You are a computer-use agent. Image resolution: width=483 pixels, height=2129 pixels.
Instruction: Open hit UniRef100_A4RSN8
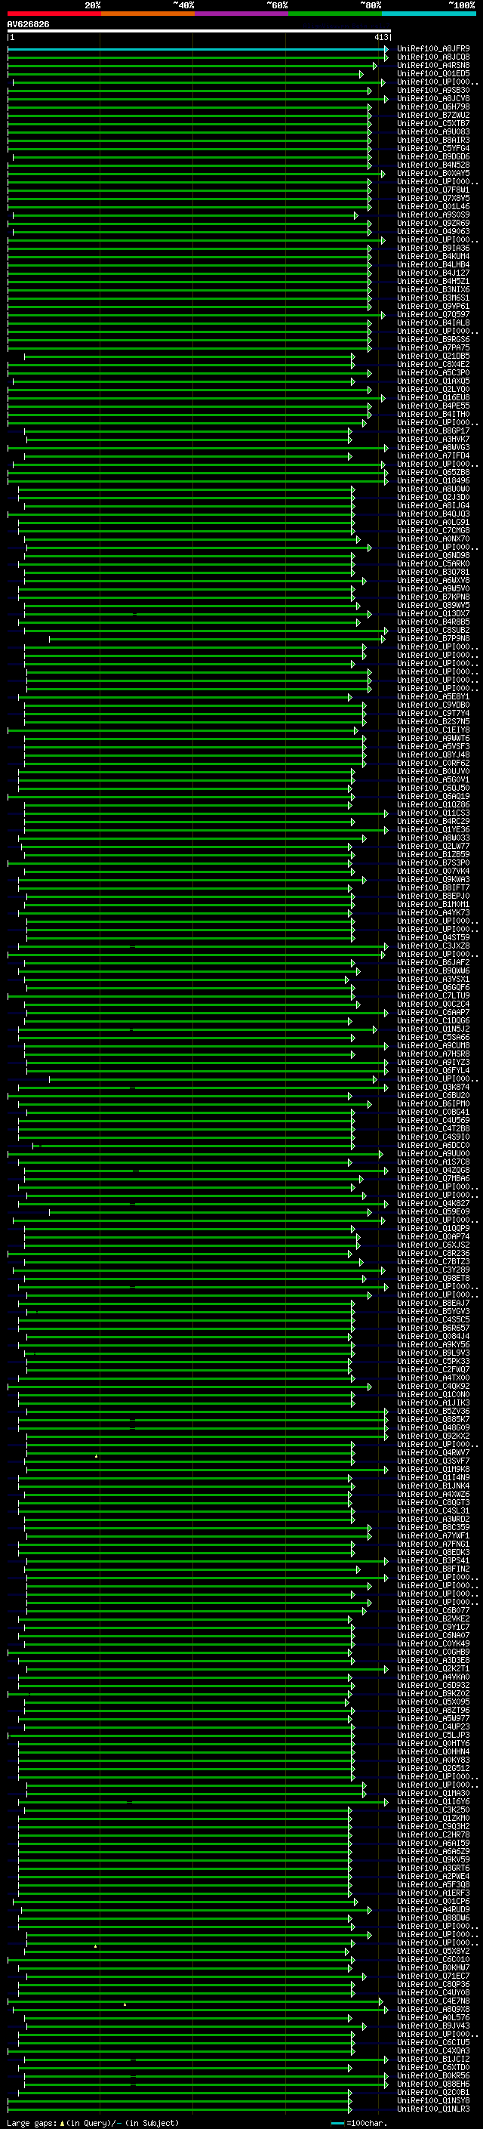[433, 65]
